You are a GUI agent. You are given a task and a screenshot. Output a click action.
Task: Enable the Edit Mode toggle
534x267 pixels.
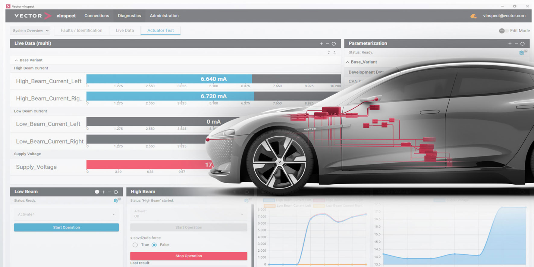503,31
